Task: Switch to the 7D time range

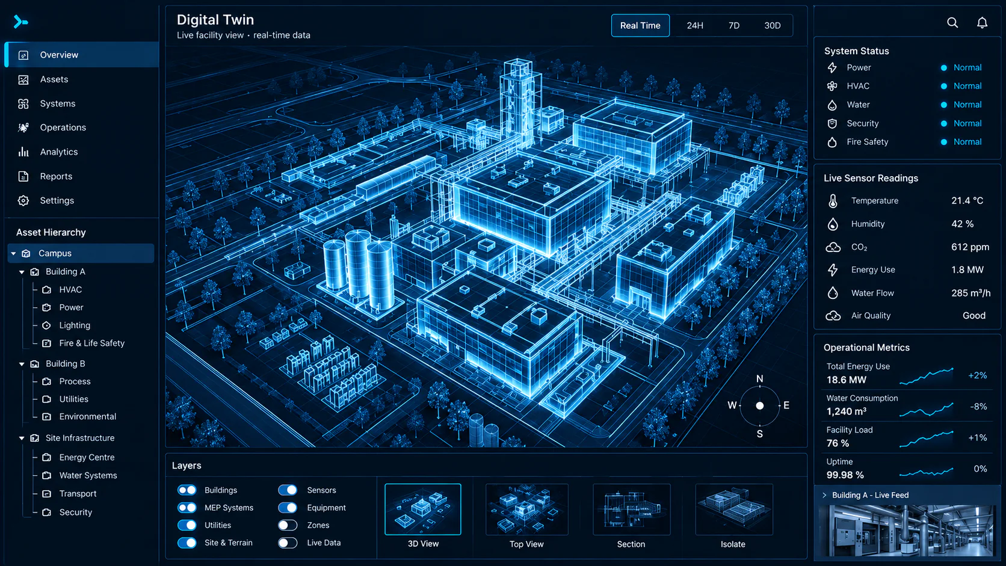Action: click(734, 25)
